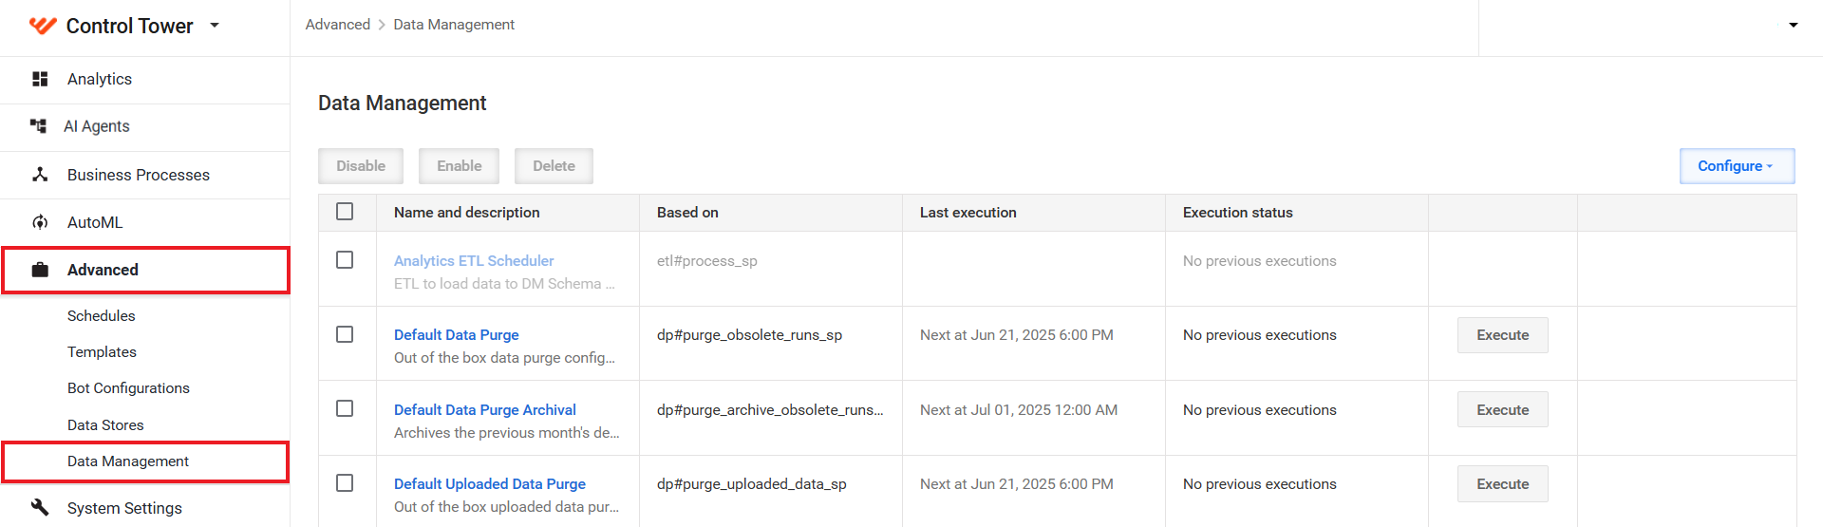1823x527 pixels.
Task: Open the Configure dropdown
Action: [x=1737, y=166]
